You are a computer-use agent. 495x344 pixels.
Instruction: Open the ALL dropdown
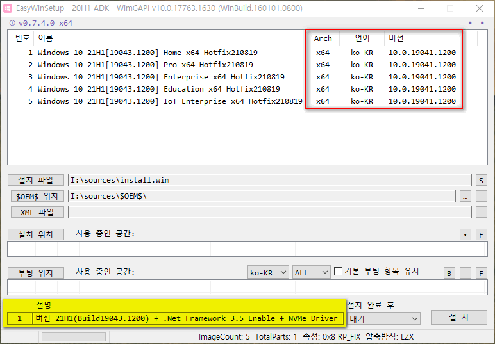click(x=311, y=272)
